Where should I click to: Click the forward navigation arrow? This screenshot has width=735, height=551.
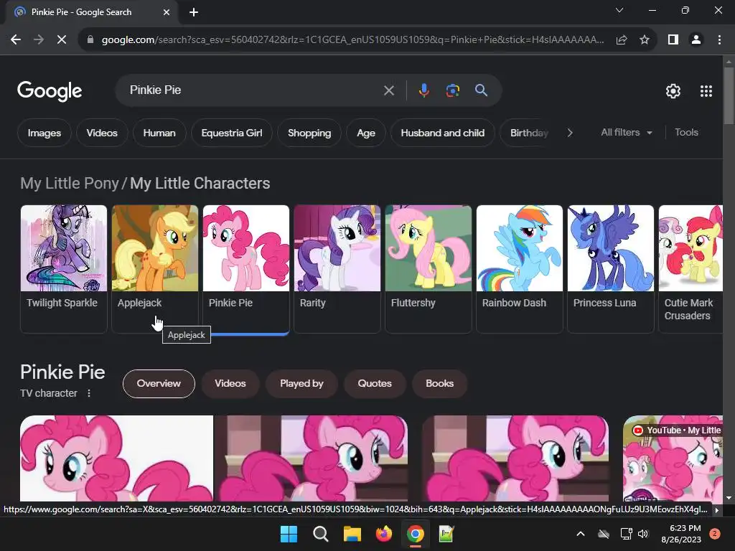[x=39, y=40]
